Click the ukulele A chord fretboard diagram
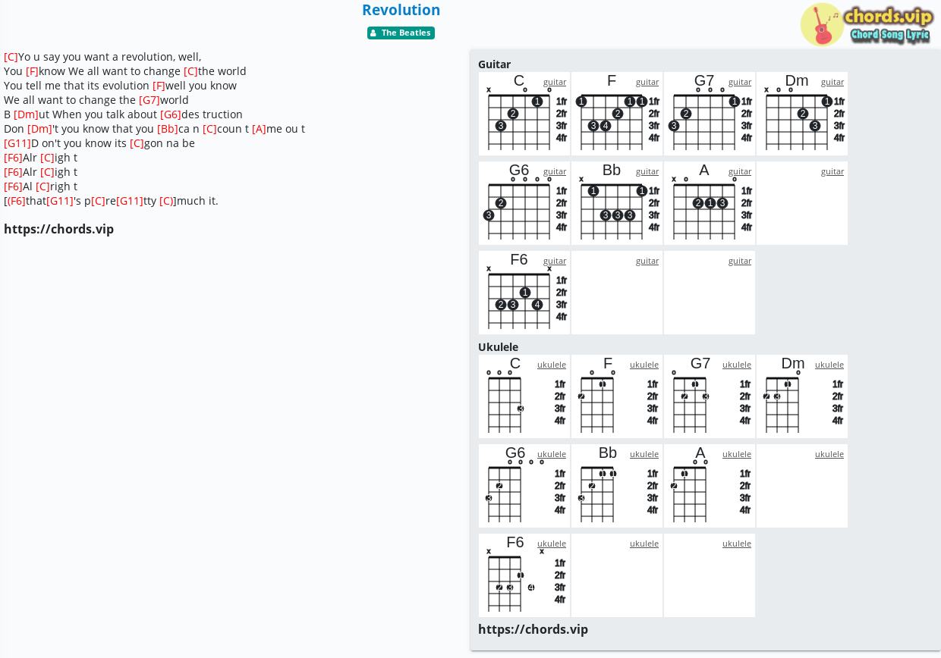Viewport: 941px width, 658px height. 708,486
